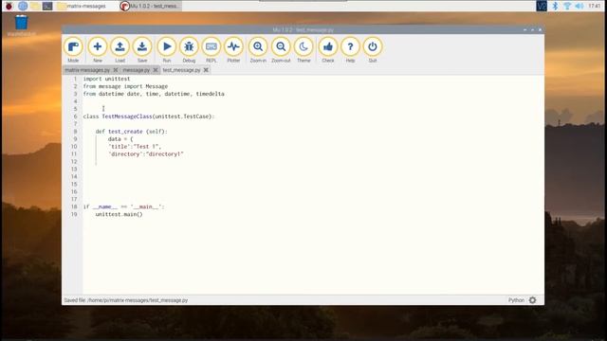Viewport: 607px width, 341px height.
Task: Select the Mu 1.0.2 taskbar entry
Action: coord(150,6)
